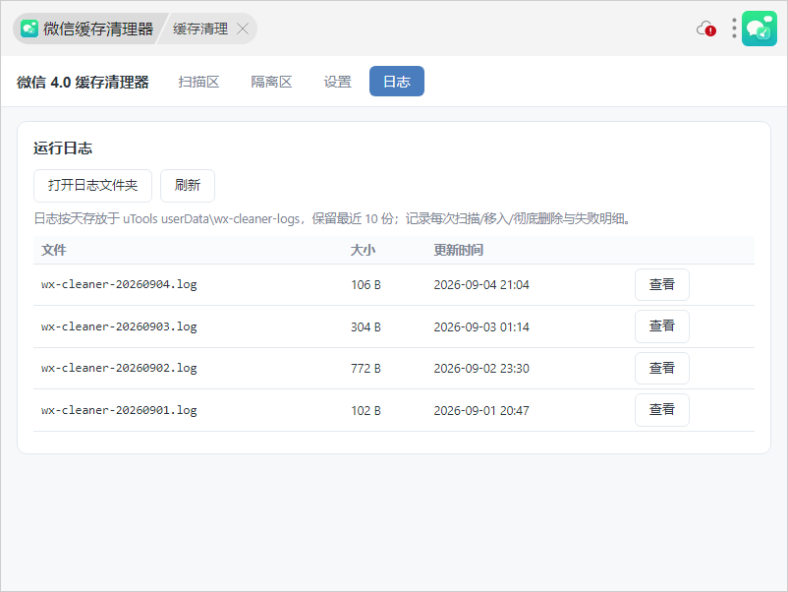Click the 大小 column header
Viewport: 788px width, 592px height.
pos(363,250)
